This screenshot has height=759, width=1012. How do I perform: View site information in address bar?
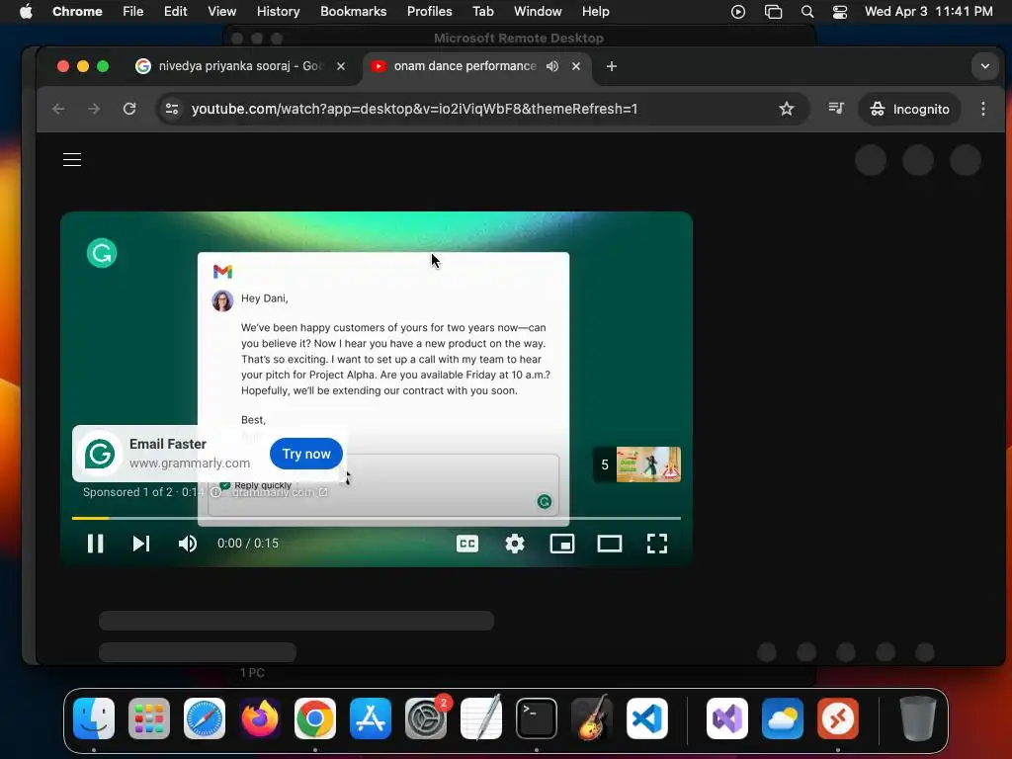pyautogui.click(x=172, y=109)
